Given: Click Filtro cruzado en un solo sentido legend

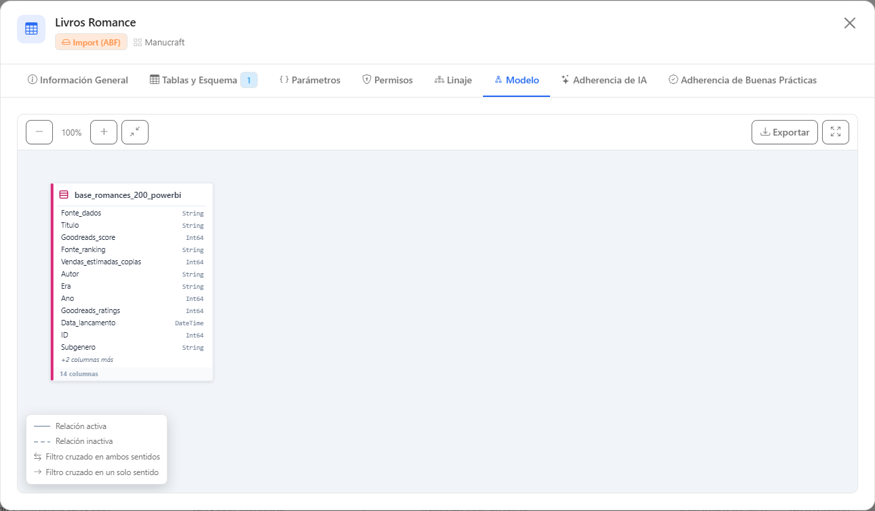Looking at the screenshot, I should click(96, 472).
